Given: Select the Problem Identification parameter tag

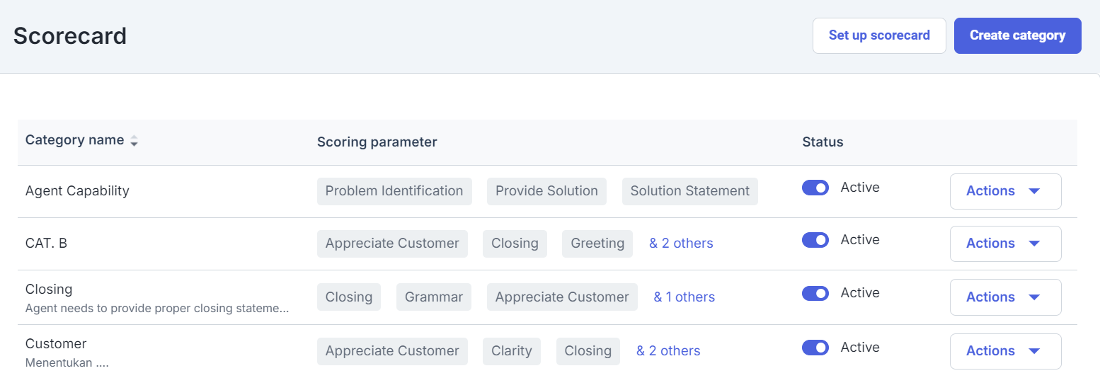Looking at the screenshot, I should (394, 191).
